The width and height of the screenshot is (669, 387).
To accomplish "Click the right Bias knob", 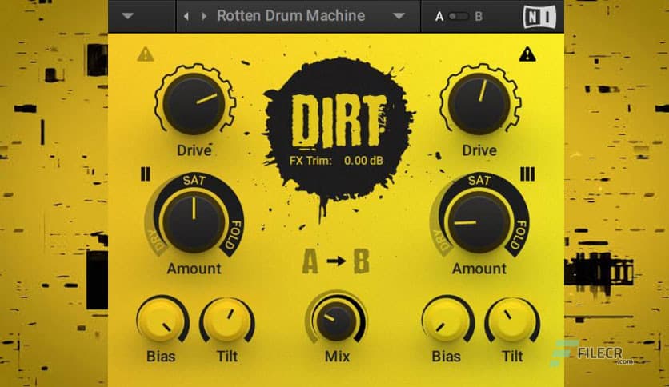I will (445, 321).
